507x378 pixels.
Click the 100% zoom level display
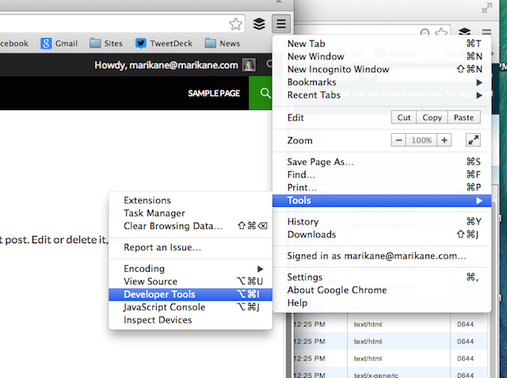click(421, 140)
